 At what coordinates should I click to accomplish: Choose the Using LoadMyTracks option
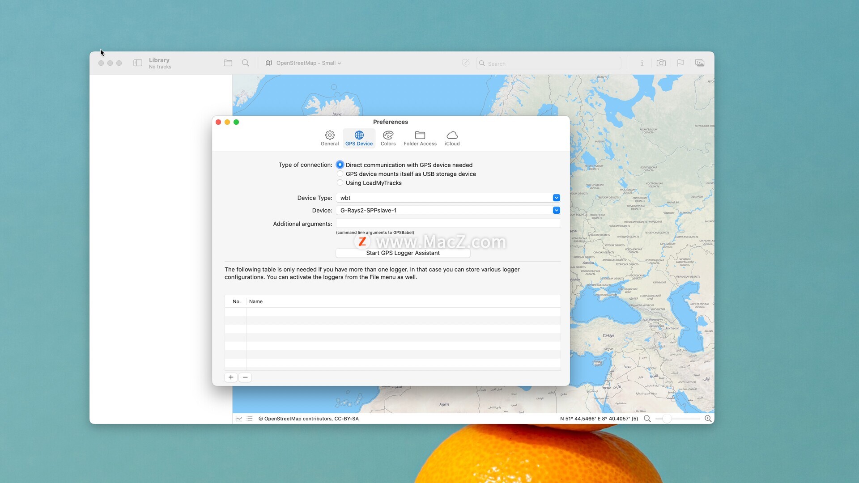[x=340, y=183]
